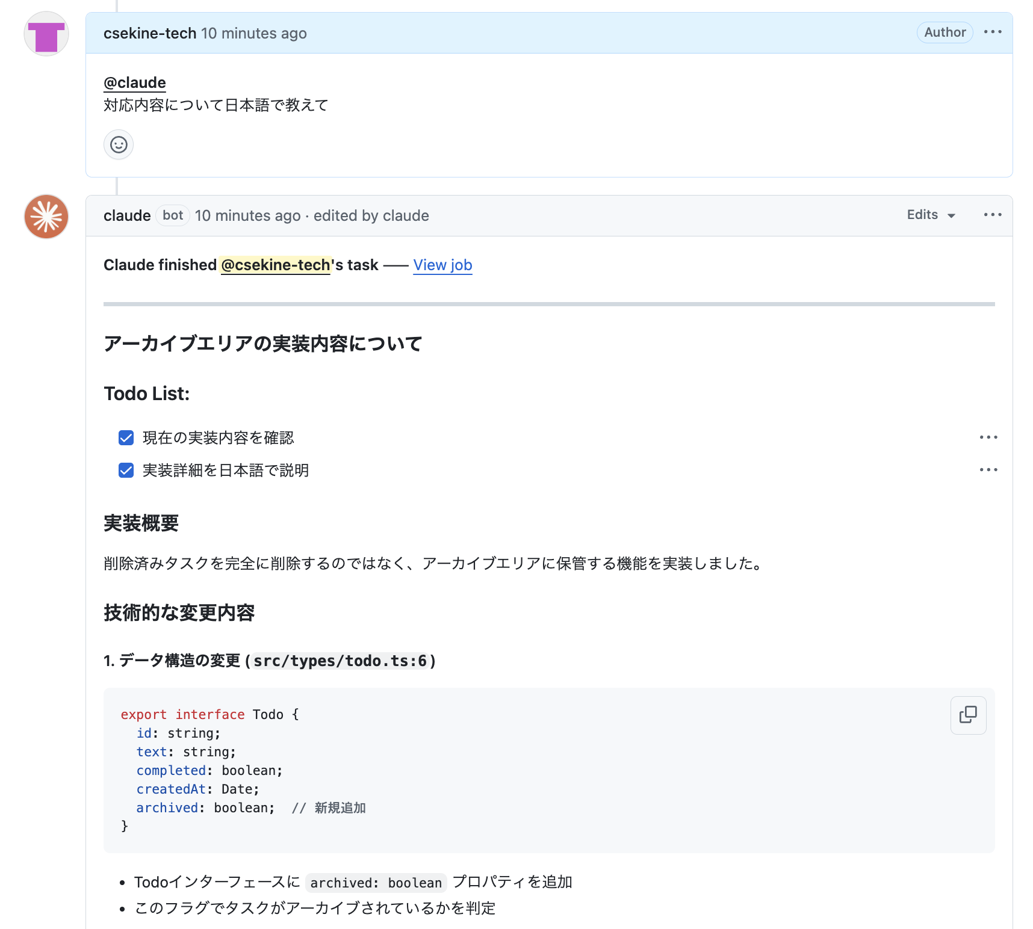Click csekine-tech's profile avatar
The image size is (1033, 929).
[46, 34]
